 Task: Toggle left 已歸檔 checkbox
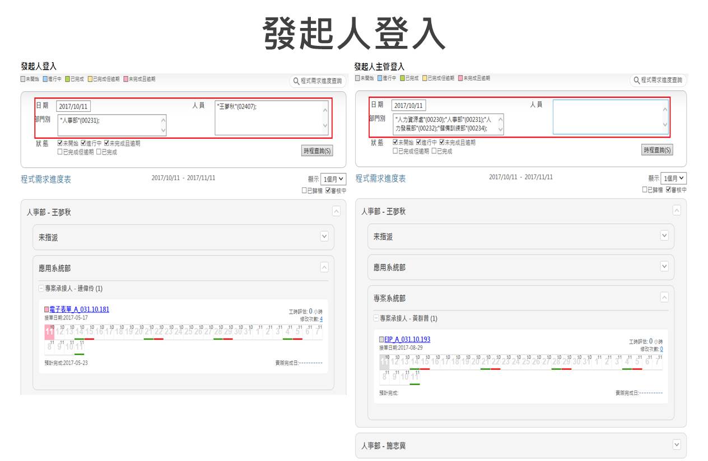(x=305, y=191)
